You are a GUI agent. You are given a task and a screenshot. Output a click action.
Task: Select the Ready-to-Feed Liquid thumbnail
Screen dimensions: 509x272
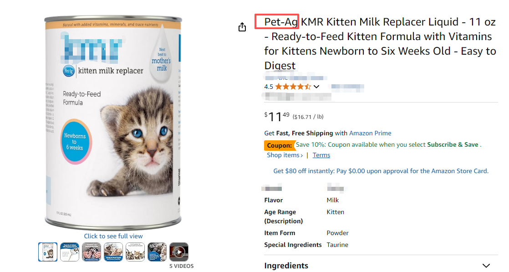click(x=113, y=252)
